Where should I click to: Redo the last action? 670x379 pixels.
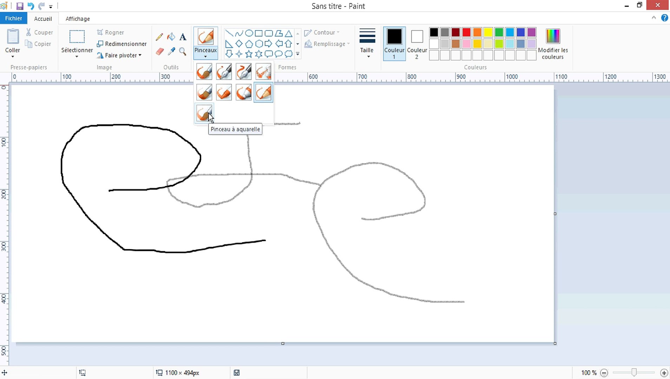[41, 6]
